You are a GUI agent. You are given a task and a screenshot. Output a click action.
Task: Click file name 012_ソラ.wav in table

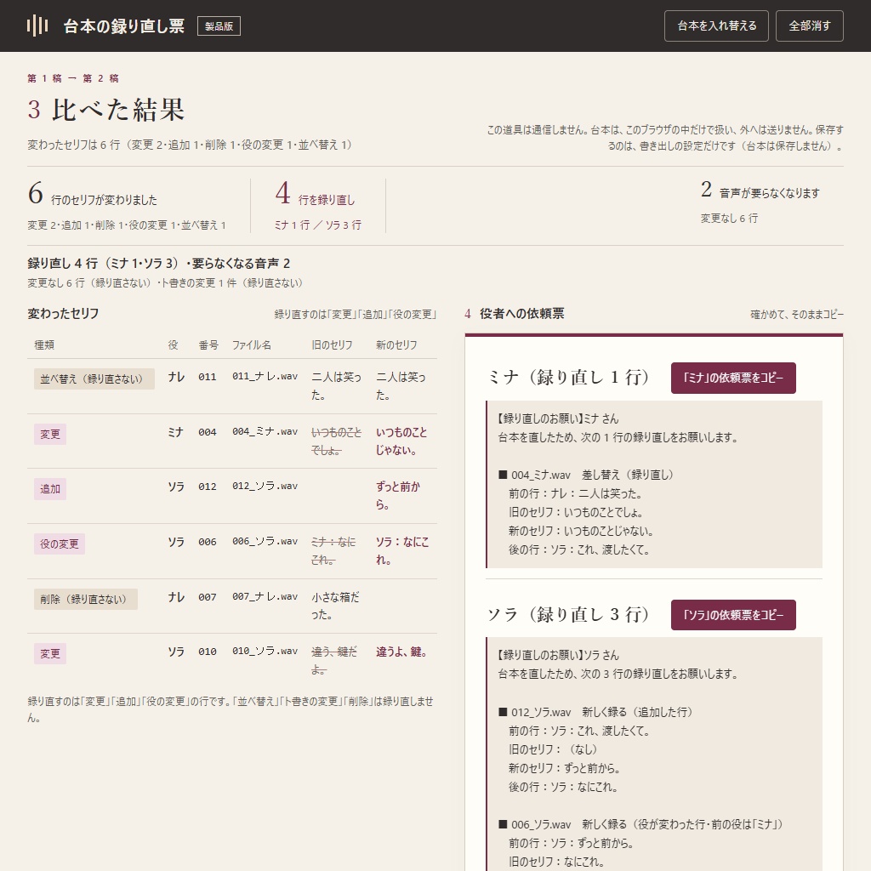265,486
